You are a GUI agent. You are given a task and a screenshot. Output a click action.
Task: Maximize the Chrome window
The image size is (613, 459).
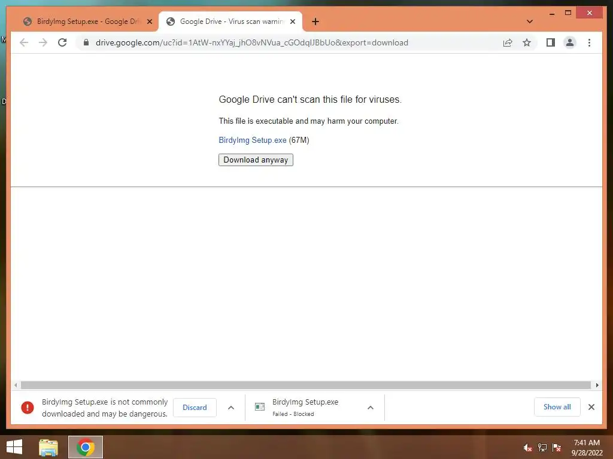(x=568, y=13)
